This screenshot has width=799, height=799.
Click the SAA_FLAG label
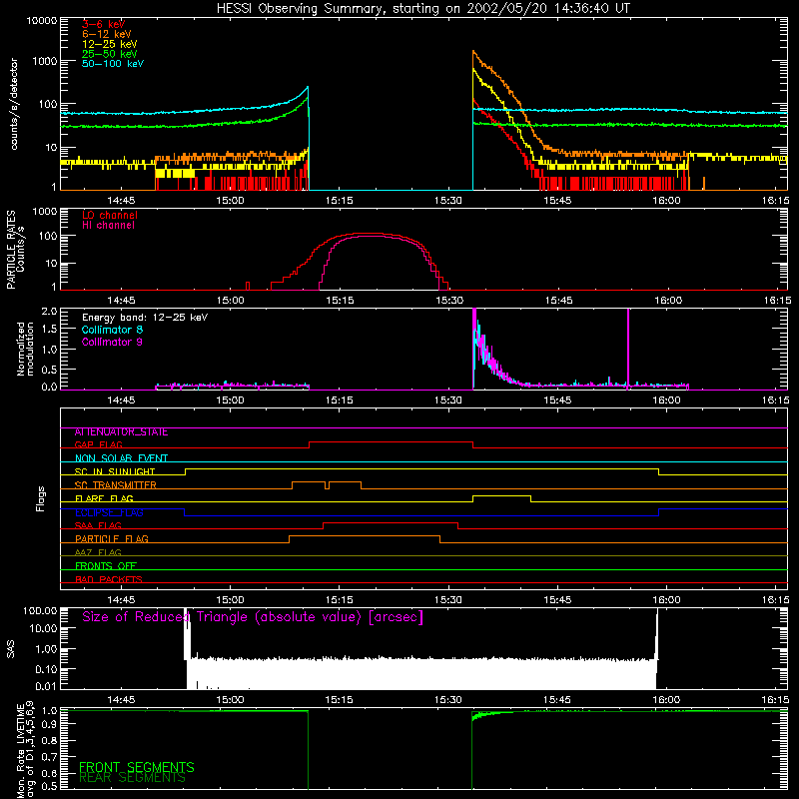click(98, 525)
